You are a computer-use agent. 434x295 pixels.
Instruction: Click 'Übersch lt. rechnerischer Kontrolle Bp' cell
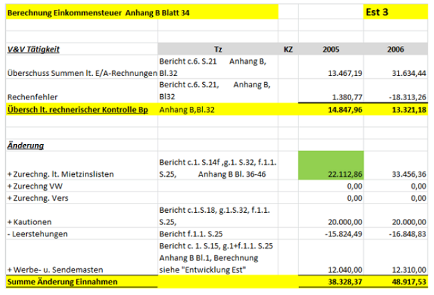[x=77, y=109]
